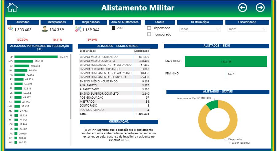
Task: Select the BA bar in UF chart
Action: (x=21, y=70)
